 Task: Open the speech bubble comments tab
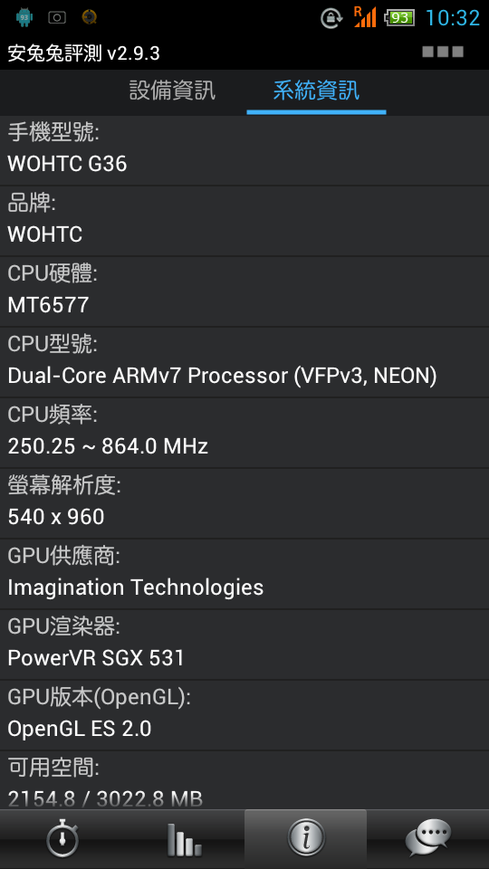[427, 838]
